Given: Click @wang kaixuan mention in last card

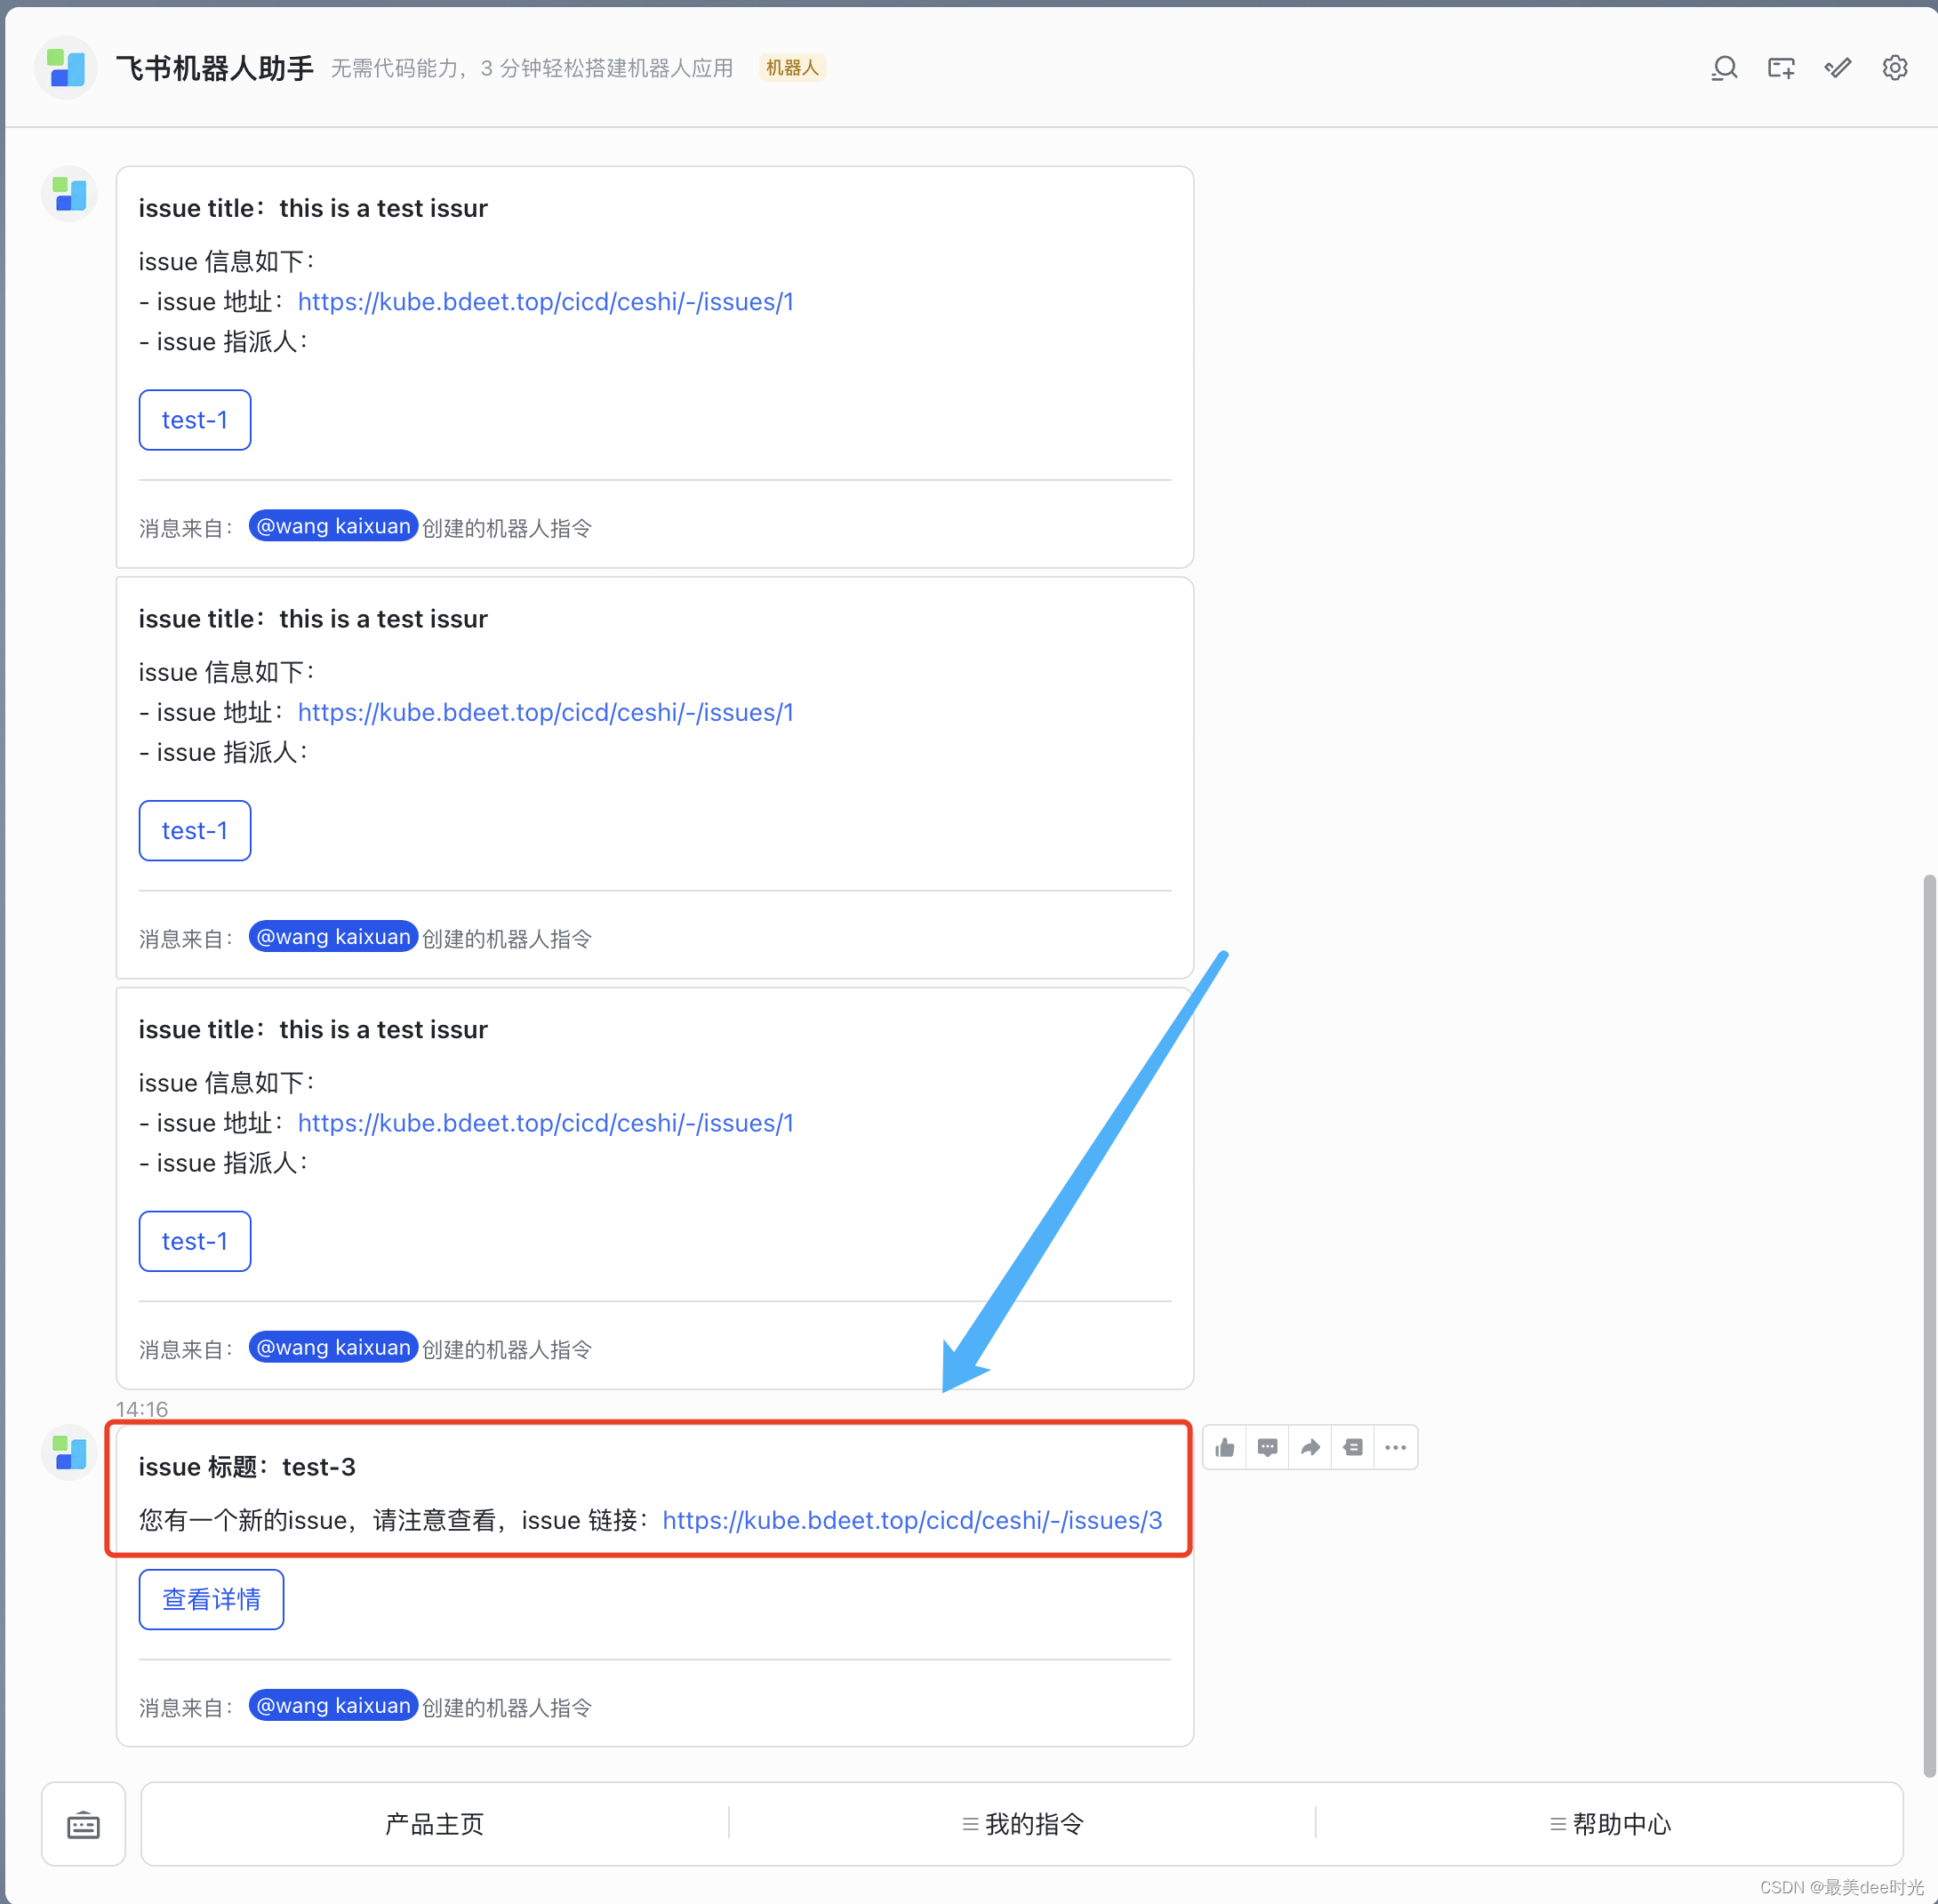Looking at the screenshot, I should pyautogui.click(x=333, y=1706).
